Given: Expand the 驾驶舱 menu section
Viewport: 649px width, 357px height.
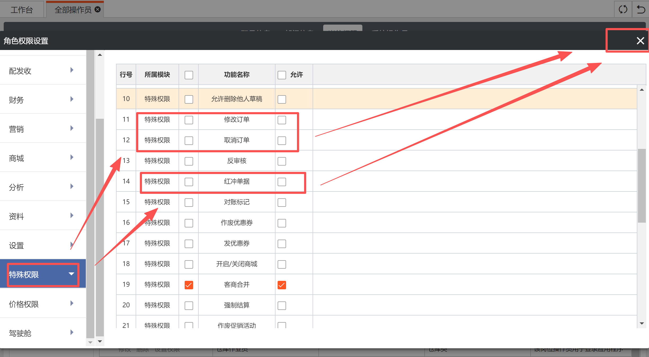Looking at the screenshot, I should 43,333.
